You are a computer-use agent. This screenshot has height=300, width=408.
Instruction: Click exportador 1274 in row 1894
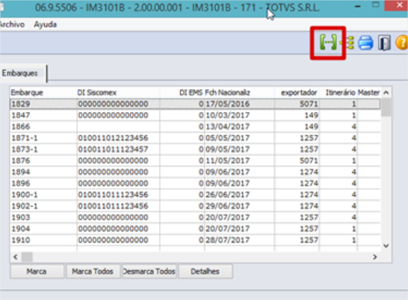coord(309,172)
